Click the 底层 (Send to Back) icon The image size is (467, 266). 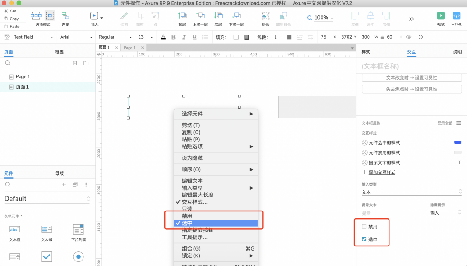pyautogui.click(x=218, y=16)
